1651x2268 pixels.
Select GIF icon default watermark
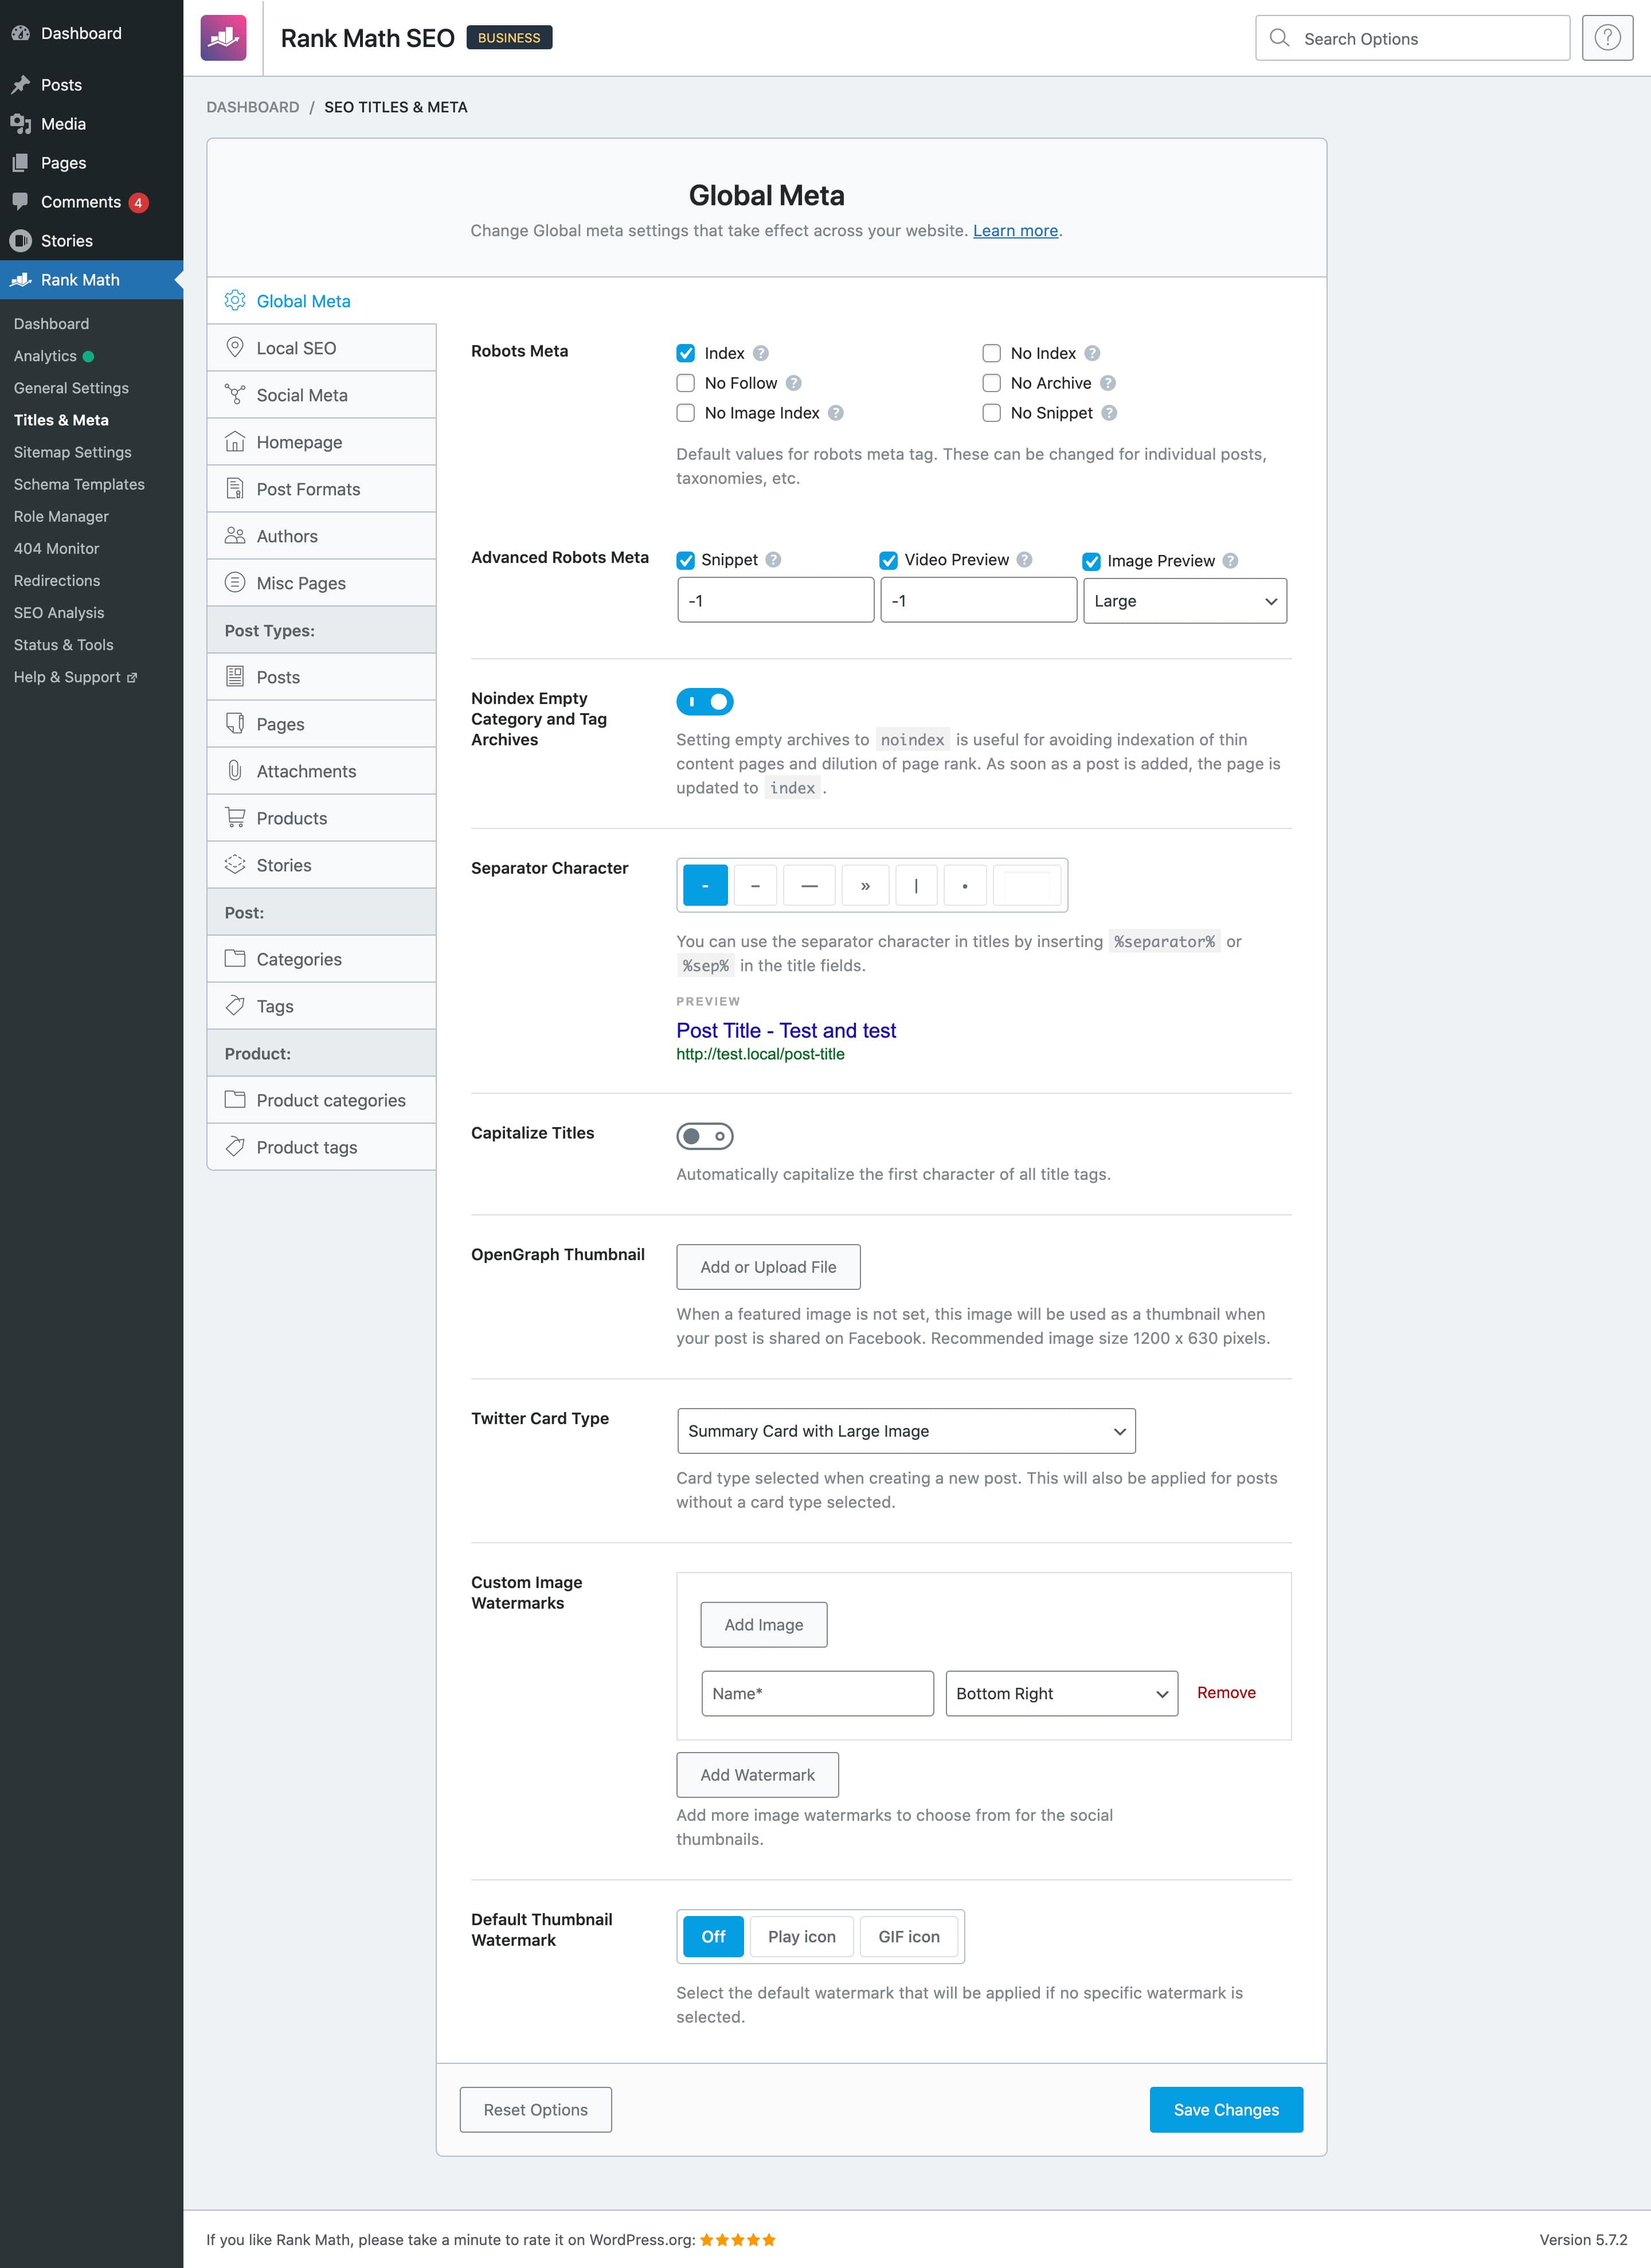pos(909,1937)
